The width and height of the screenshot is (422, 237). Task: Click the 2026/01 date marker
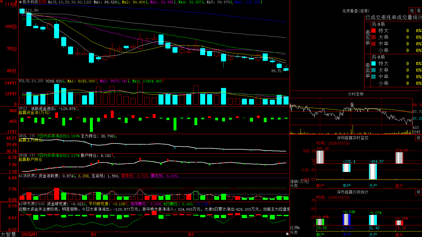click(x=30, y=234)
